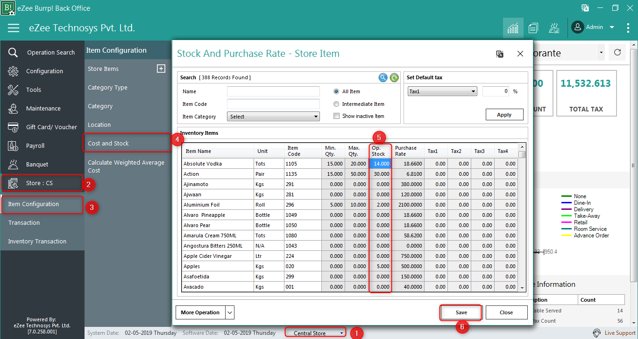Click the Item Name column header

[218, 151]
